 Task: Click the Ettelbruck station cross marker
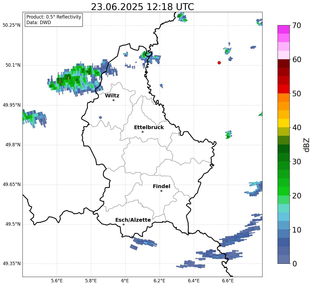[142, 132]
